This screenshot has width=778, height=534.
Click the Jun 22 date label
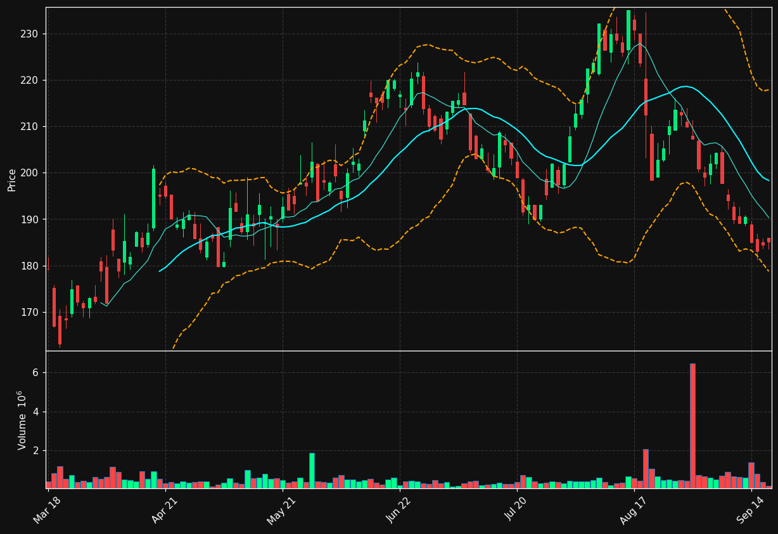(x=399, y=510)
